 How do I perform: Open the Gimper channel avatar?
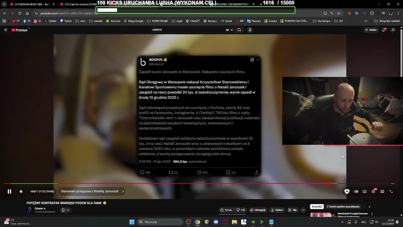pos(30,210)
